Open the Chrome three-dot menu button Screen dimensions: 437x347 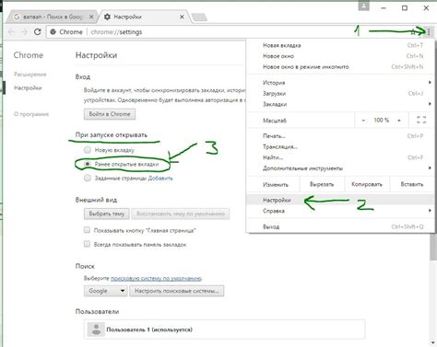click(x=429, y=31)
